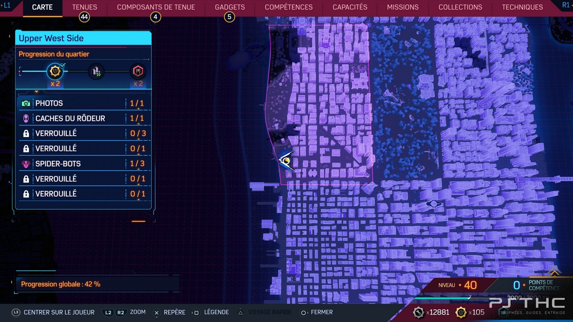The height and width of the screenshot is (322, 573).
Task: Click the square button icon
Action: 196,312
